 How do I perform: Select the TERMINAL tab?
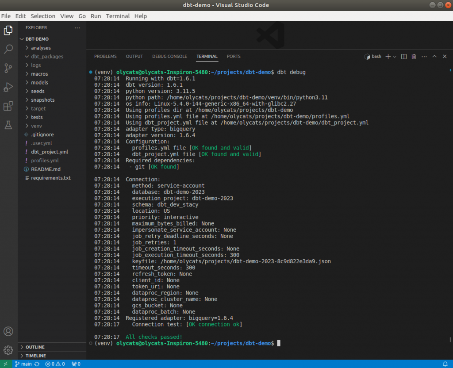[207, 57]
